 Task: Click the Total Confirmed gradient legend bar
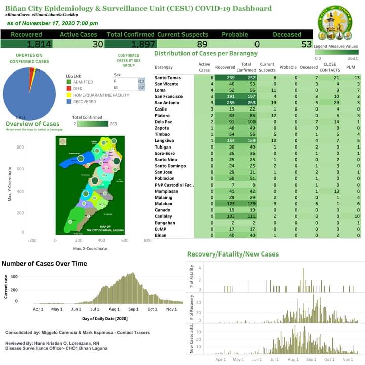(93, 124)
